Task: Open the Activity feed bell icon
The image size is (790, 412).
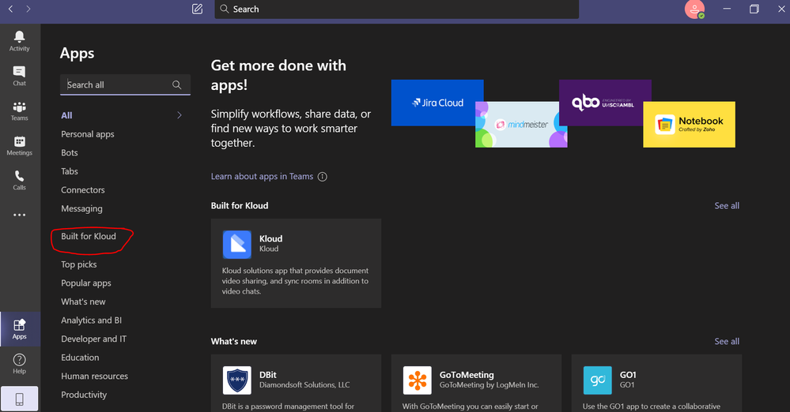Action: tap(19, 36)
